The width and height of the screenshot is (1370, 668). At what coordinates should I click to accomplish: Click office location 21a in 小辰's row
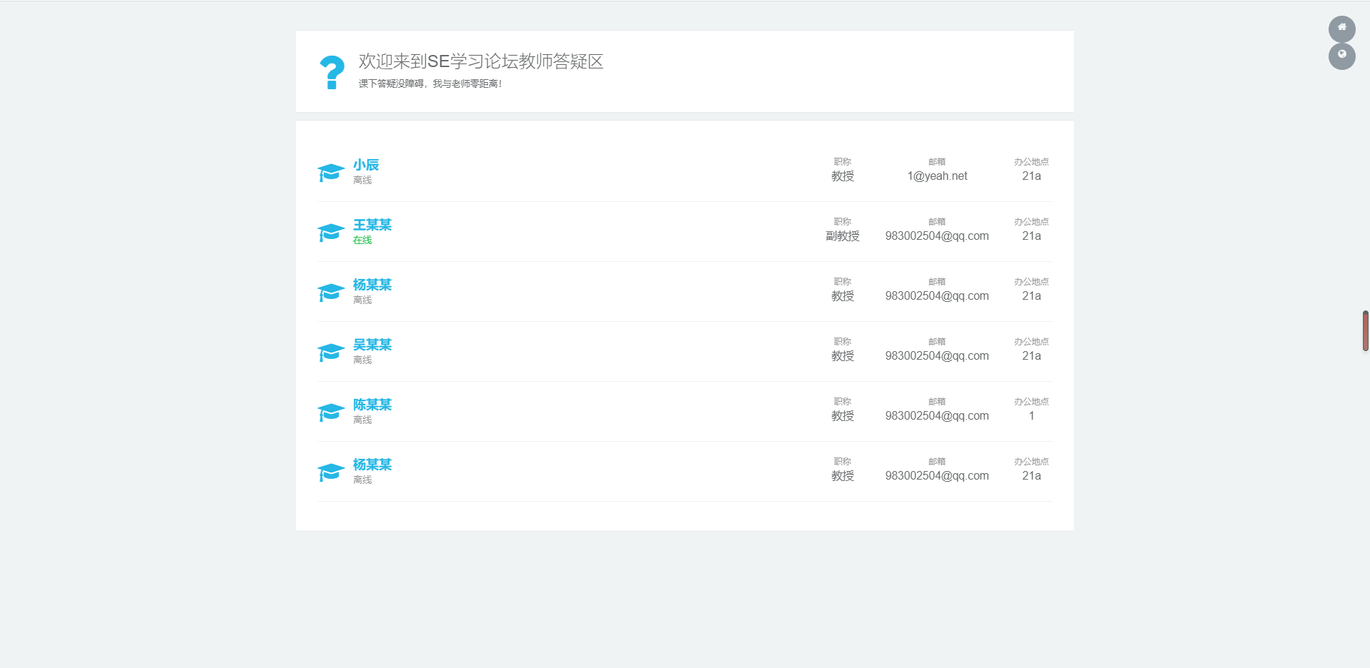click(1031, 176)
